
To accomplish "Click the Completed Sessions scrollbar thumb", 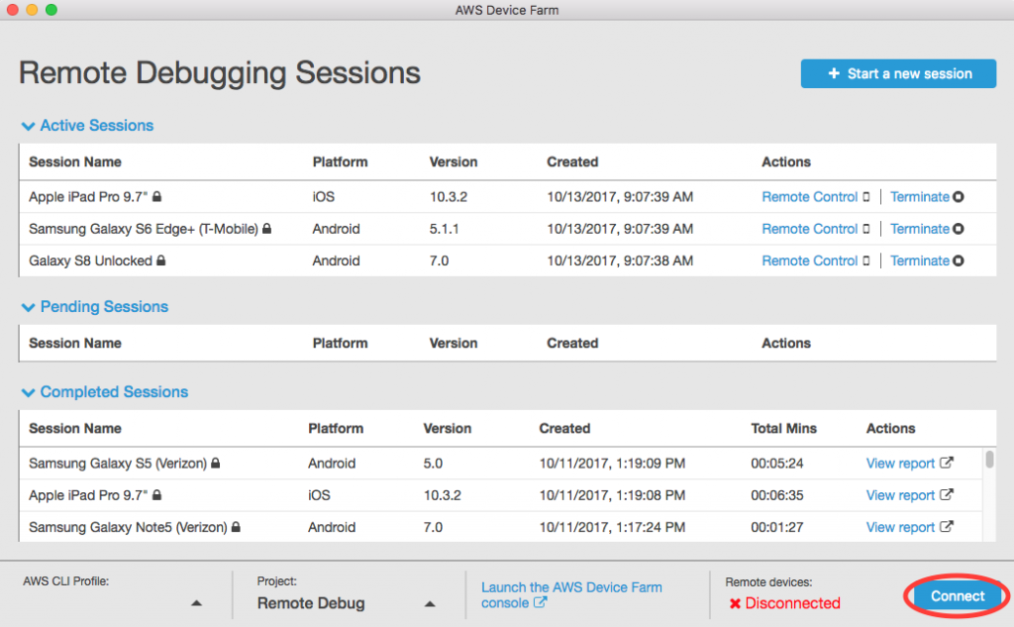I will pyautogui.click(x=989, y=460).
